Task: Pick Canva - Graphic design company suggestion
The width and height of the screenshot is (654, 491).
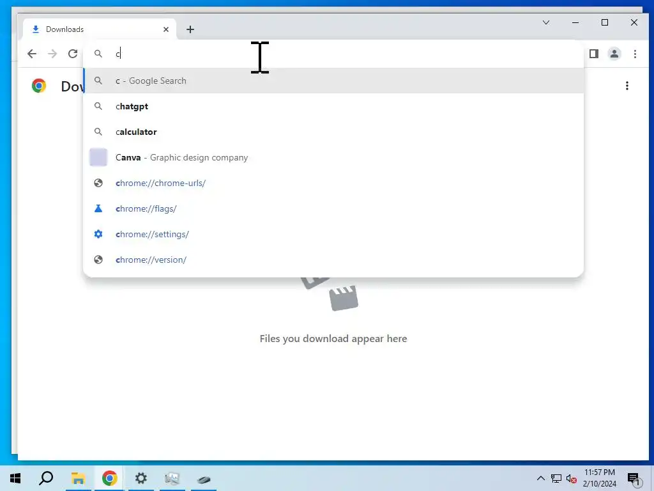Action: (x=333, y=157)
